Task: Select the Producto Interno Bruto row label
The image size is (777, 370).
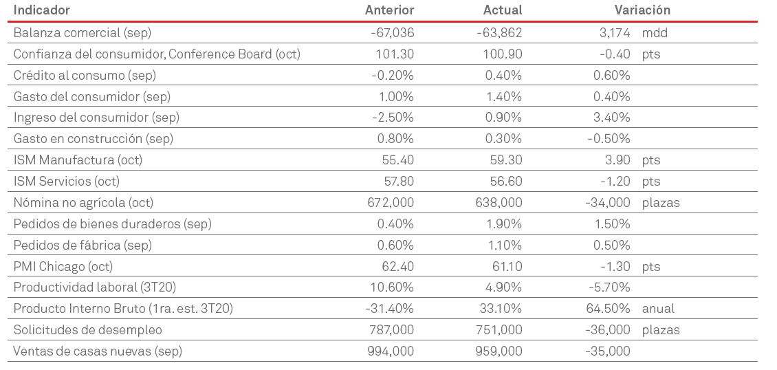Action: 123,309
